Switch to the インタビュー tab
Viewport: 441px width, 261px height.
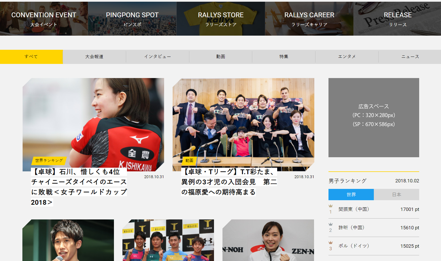pos(158,57)
